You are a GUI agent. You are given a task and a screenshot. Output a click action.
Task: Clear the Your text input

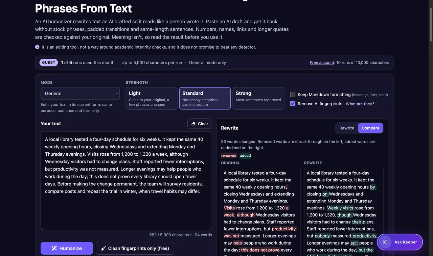pyautogui.click(x=200, y=124)
